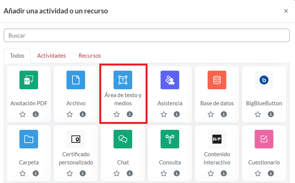This screenshot has width=295, height=183.
Task: Focus the Buscar search field
Action: 146,35
